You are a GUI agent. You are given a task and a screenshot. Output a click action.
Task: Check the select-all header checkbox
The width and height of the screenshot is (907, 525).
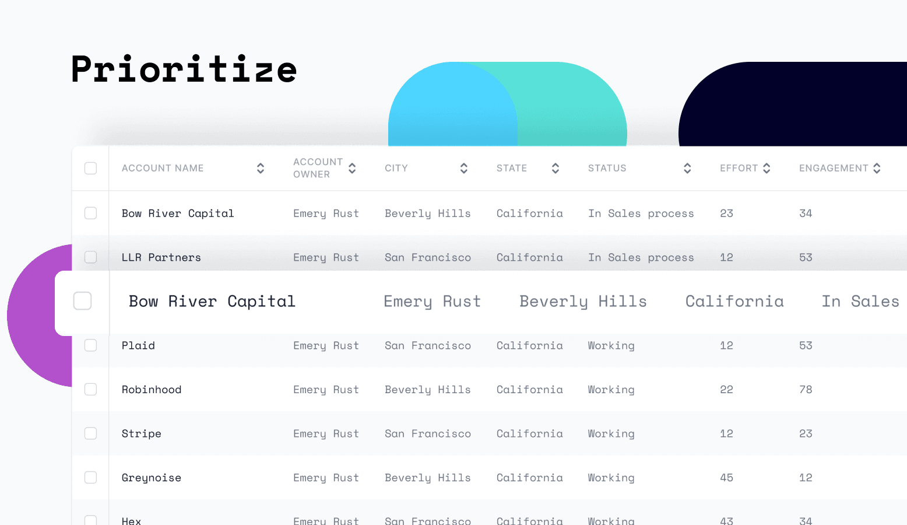(90, 168)
